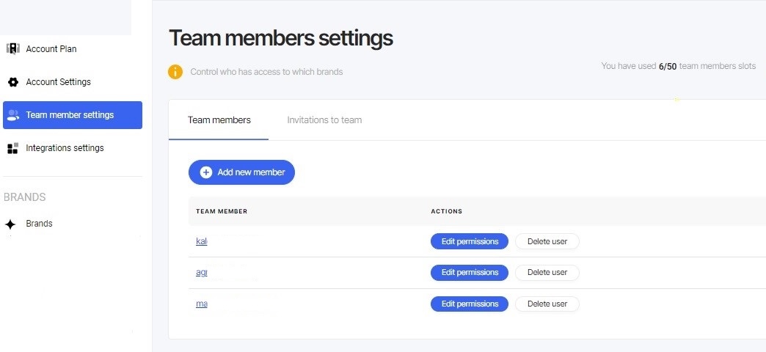Click 'Control who has access to which brands' text
766x352 pixels.
tap(267, 72)
